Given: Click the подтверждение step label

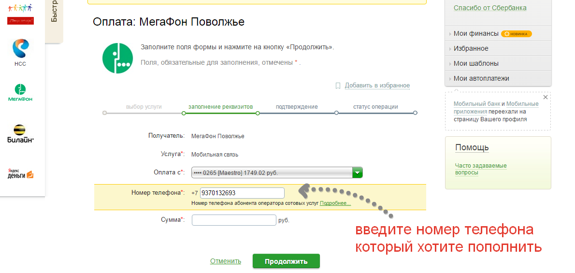Looking at the screenshot, I should point(297,107).
